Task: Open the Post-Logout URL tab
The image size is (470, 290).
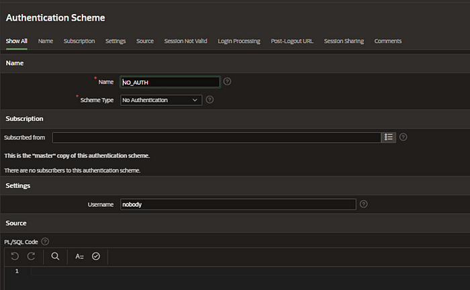Action: click(x=292, y=41)
